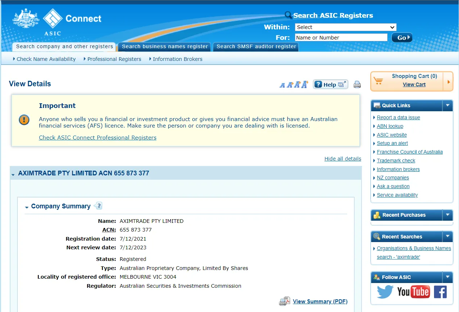The image size is (459, 312).
Task: Open ASIC Twitter page
Action: (385, 292)
